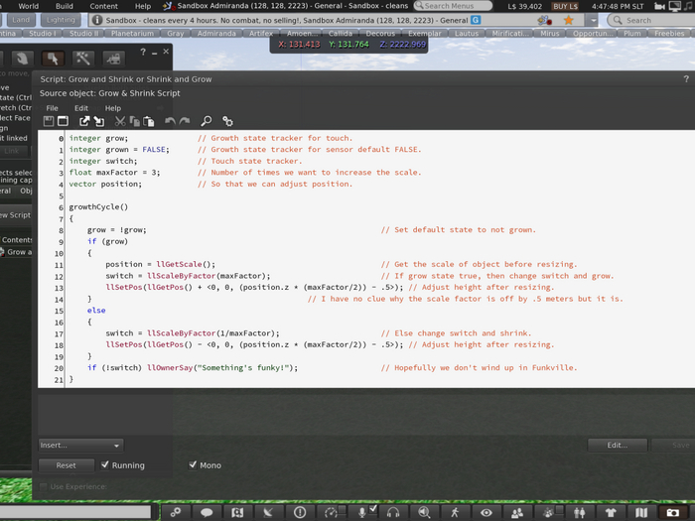The image size is (695, 521).
Task: Open chat speech bubble in bottom toolbar
Action: [207, 512]
